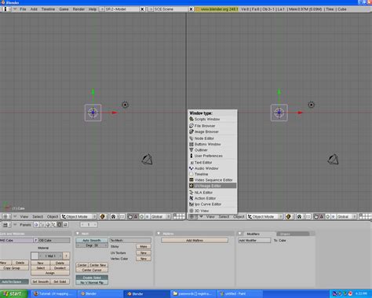372x298 pixels.
Task: Open the Render menu in top header
Action: click(x=78, y=9)
